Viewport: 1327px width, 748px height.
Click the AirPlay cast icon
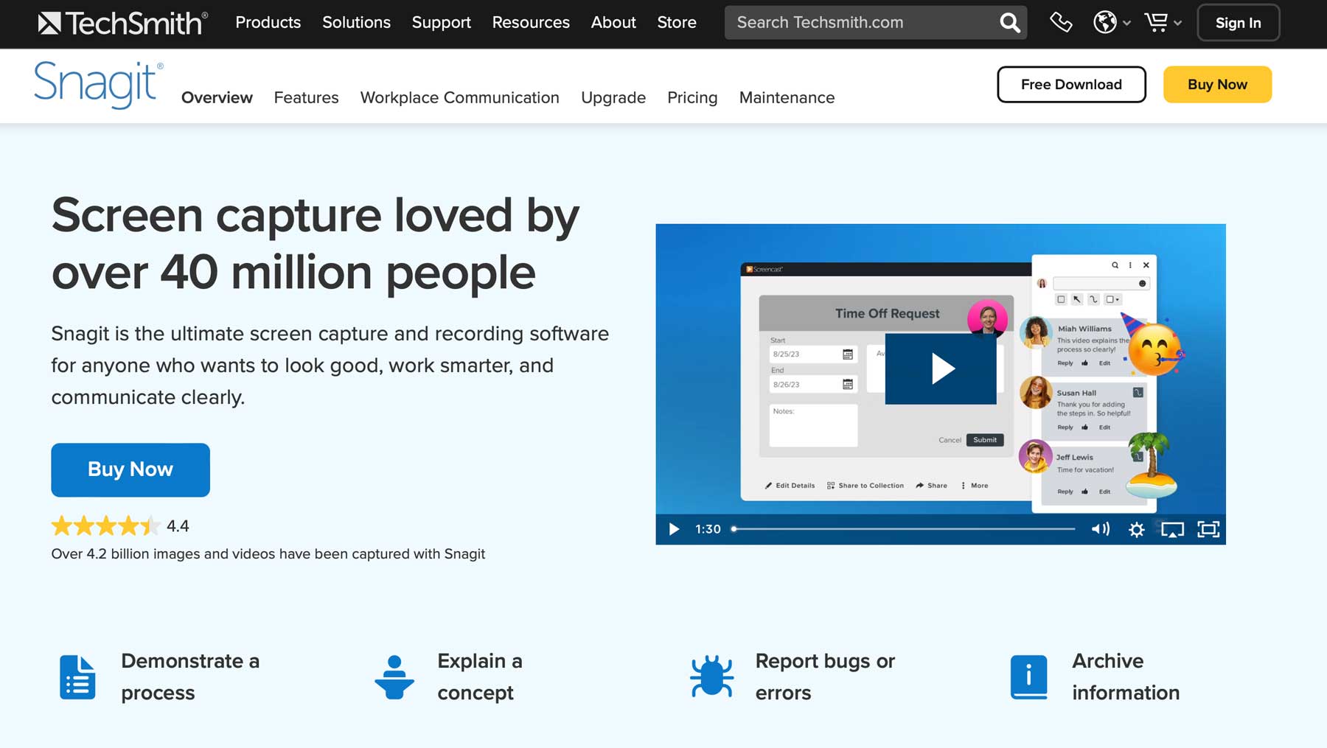tap(1172, 529)
